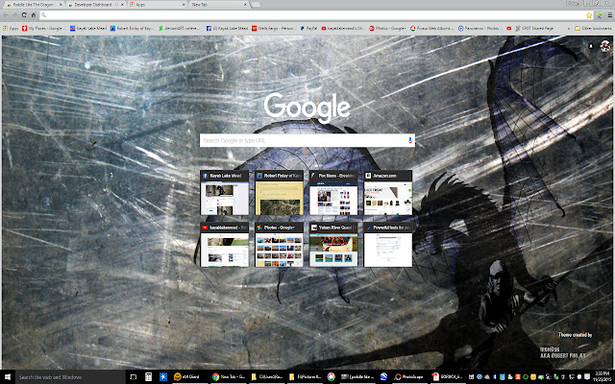Viewport: 615px width, 384px height.
Task: Open the Picasa Web Albums bookmark
Action: click(431, 28)
